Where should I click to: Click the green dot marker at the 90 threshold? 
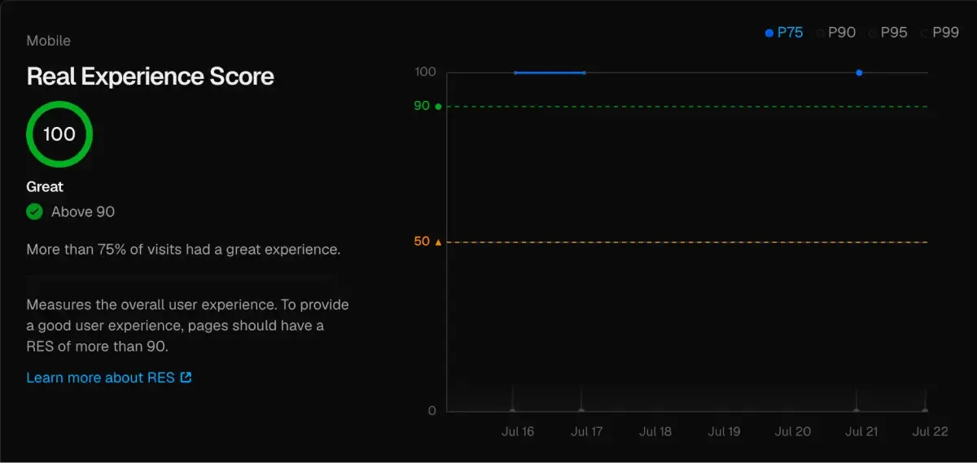click(438, 107)
